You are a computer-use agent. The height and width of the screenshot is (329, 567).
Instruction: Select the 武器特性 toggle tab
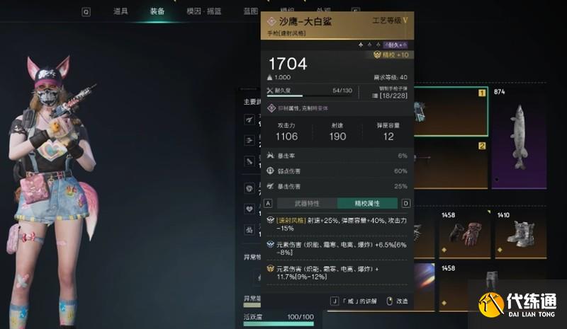(307, 203)
